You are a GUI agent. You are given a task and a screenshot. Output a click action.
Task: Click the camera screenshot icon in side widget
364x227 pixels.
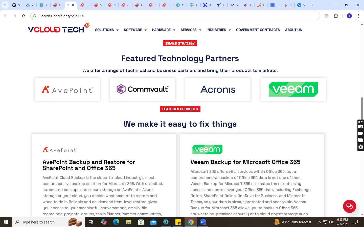361,127
